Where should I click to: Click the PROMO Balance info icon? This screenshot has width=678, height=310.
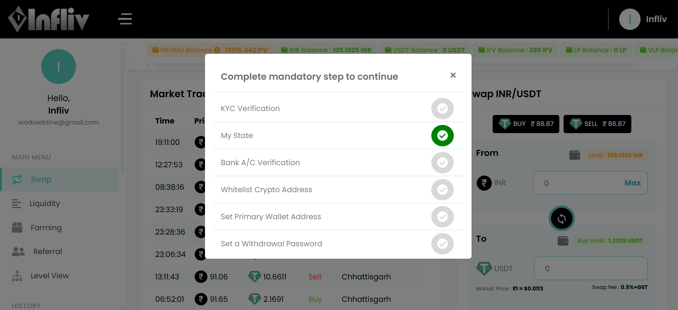tap(217, 50)
